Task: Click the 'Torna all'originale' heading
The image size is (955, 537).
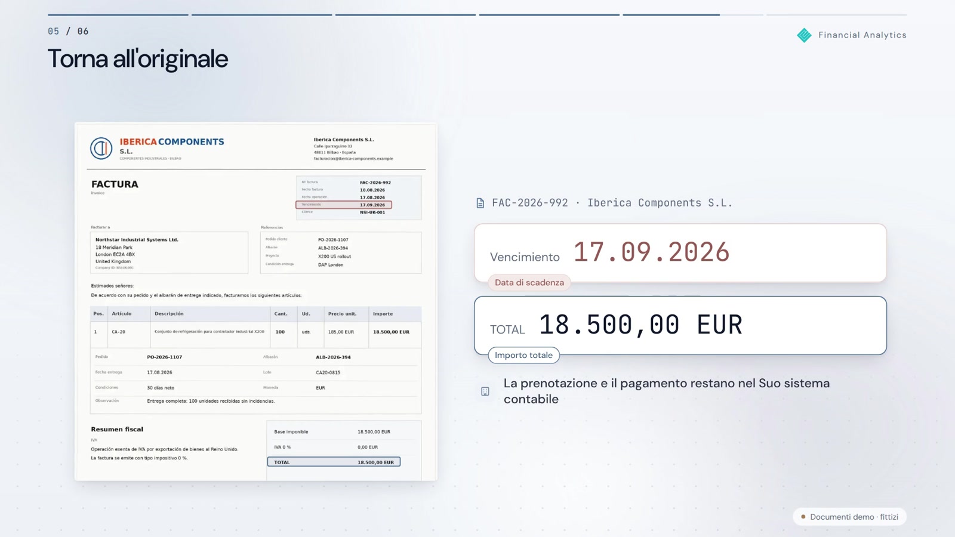Action: click(x=138, y=58)
